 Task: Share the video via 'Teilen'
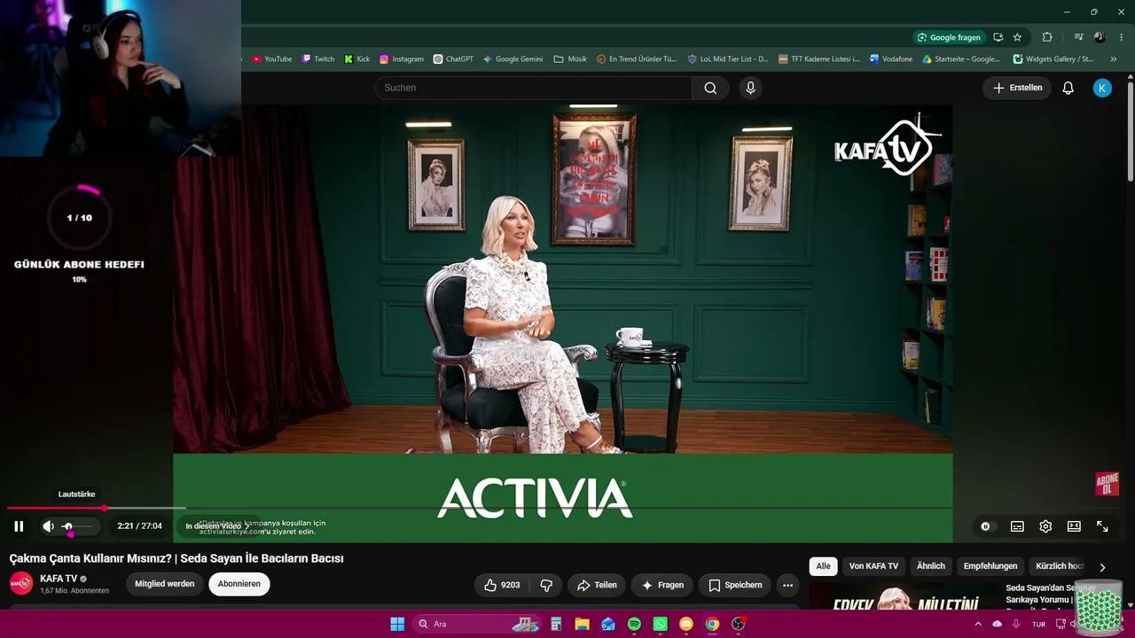[x=597, y=585]
